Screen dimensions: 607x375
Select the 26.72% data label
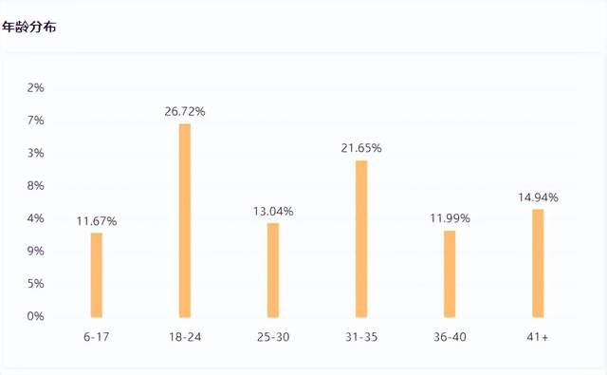tap(185, 112)
